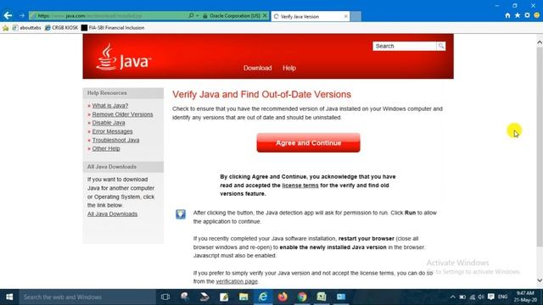Open the All Java Downloads link
This screenshot has height=305, width=543.
[112, 214]
